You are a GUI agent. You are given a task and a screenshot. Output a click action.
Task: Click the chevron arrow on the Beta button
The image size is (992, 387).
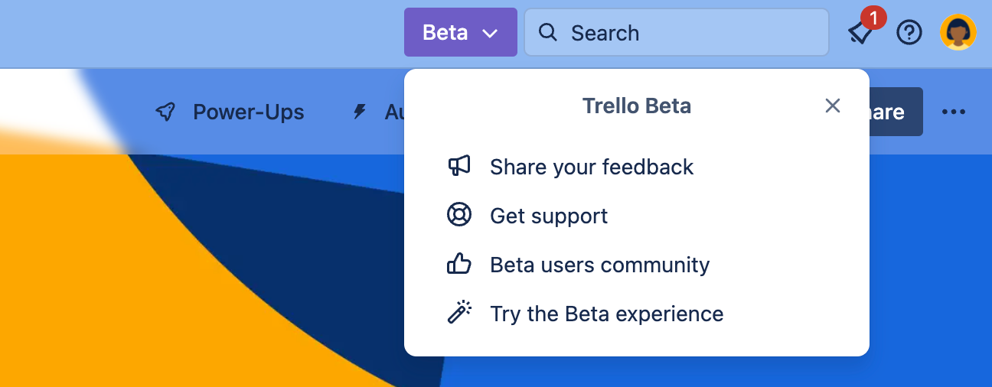tap(491, 33)
